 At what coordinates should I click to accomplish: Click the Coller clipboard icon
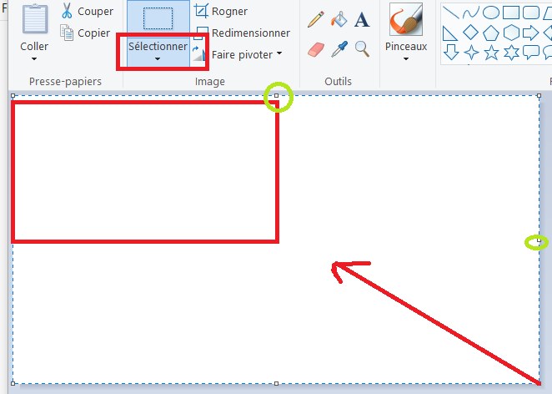34,19
